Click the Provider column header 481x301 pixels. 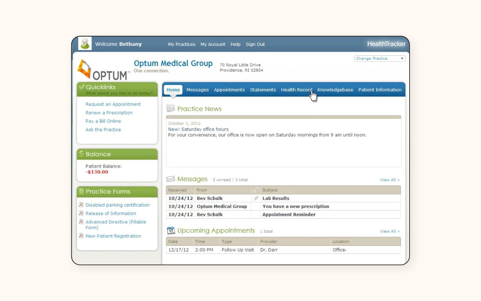click(269, 241)
